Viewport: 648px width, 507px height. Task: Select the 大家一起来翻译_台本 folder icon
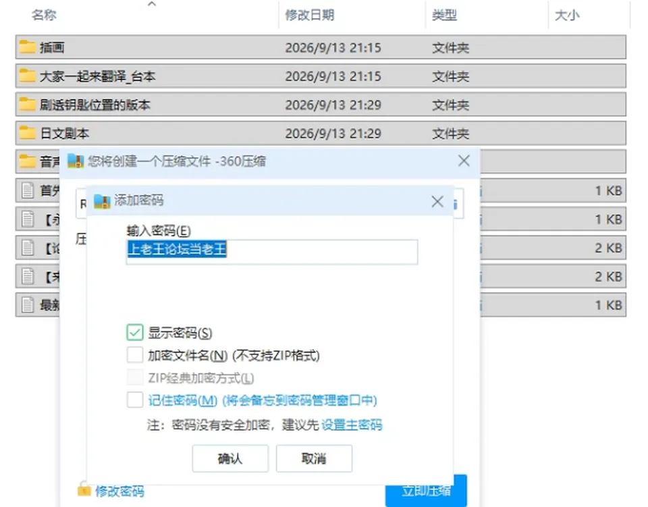[x=27, y=76]
